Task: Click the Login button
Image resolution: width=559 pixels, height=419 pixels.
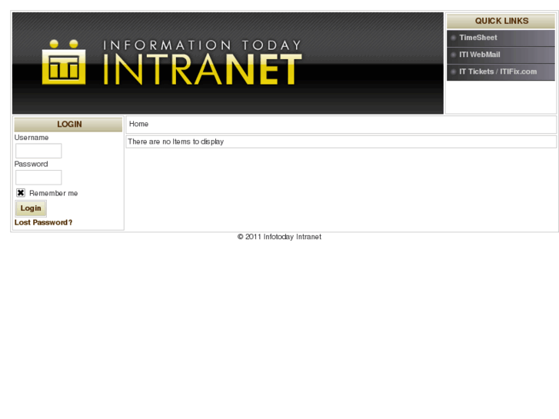Action: [31, 208]
